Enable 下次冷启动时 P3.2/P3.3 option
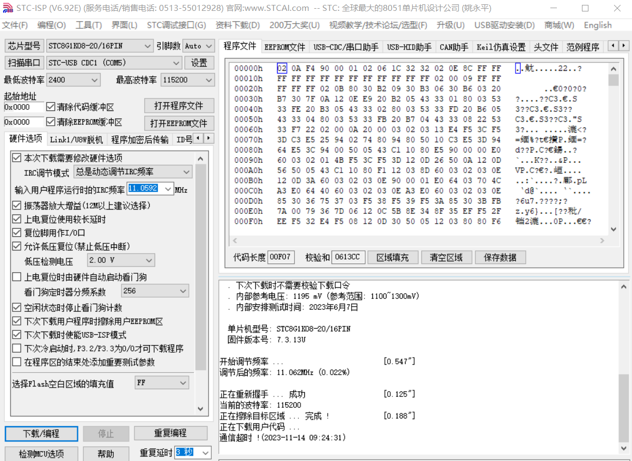 16,348
